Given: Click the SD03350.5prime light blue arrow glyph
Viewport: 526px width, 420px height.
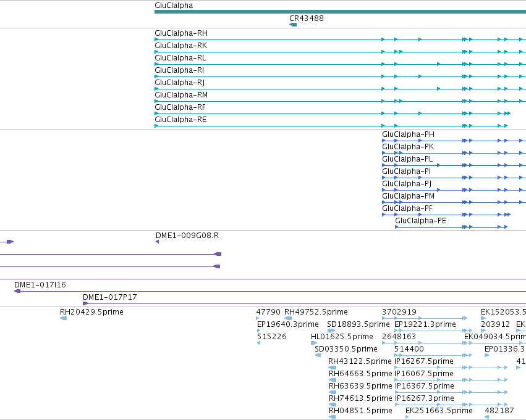Looking at the screenshot, I should tap(318, 355).
